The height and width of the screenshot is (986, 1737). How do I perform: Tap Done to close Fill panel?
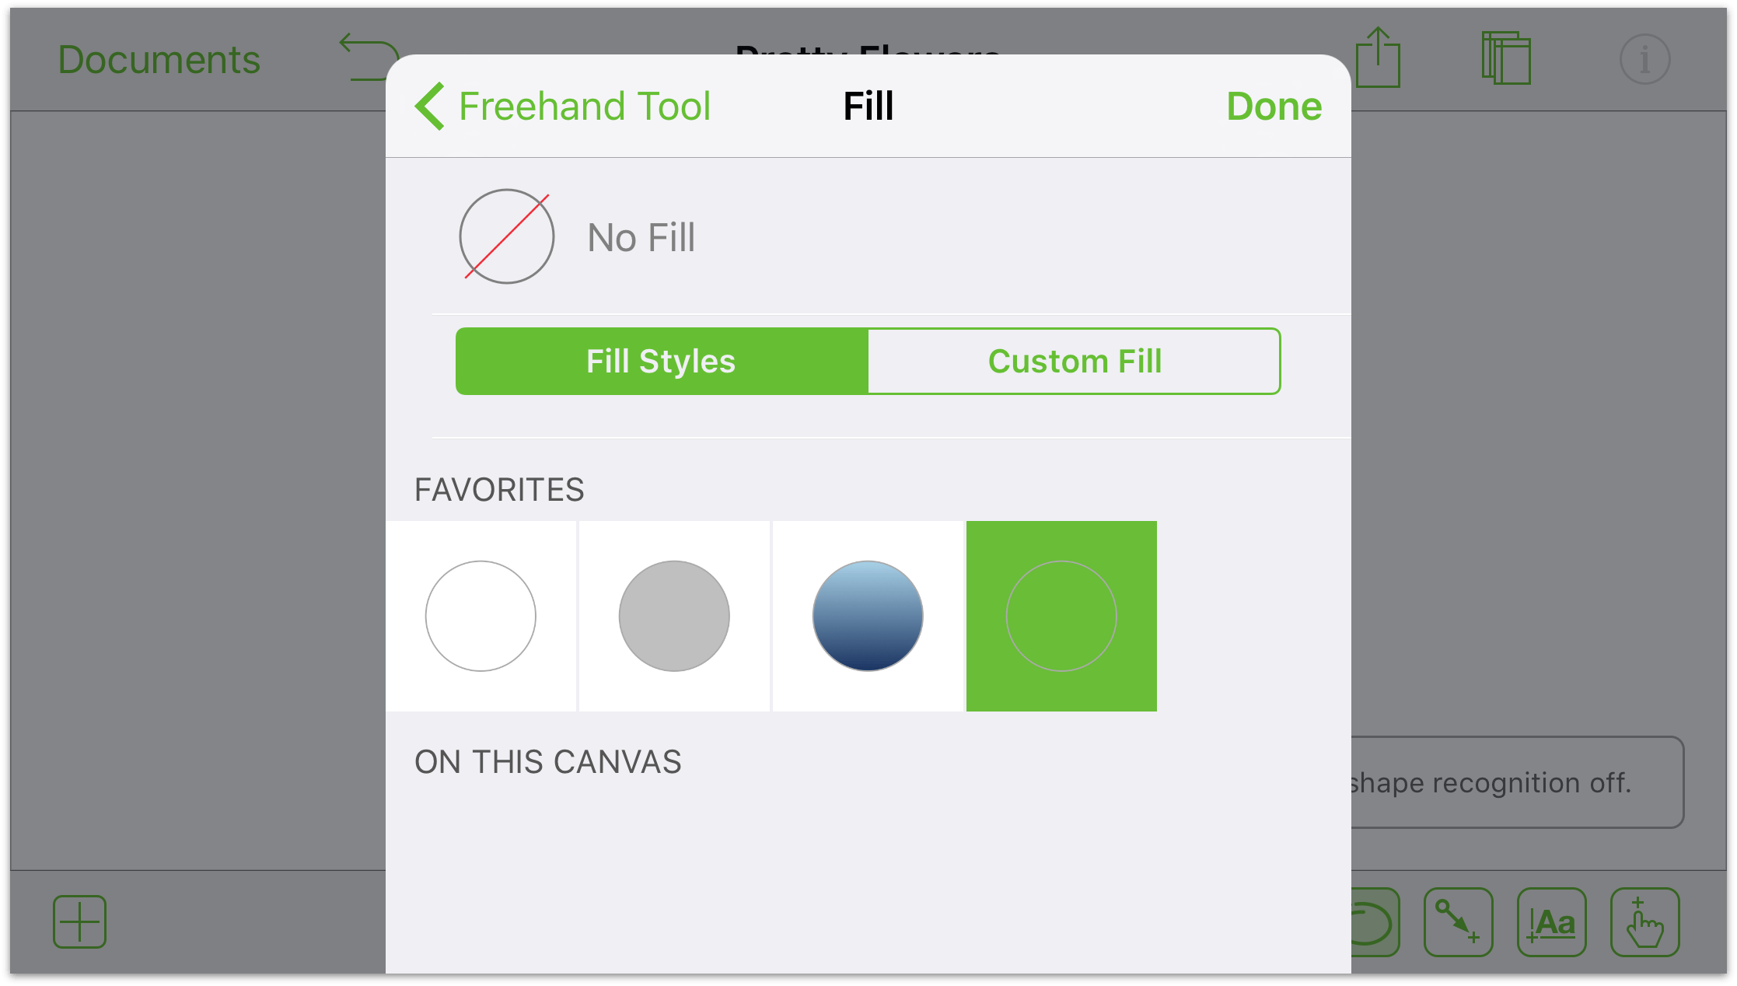[1275, 107]
